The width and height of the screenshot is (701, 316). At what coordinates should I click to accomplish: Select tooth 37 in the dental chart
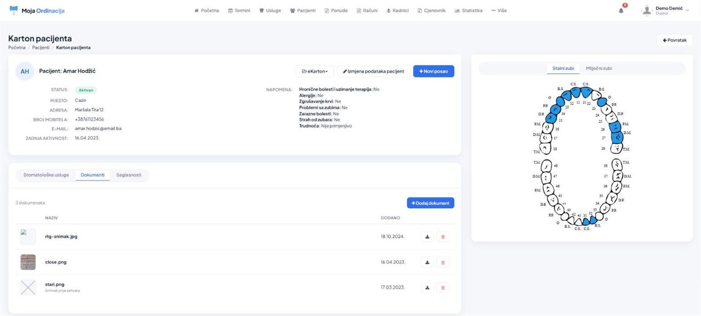coord(617,176)
